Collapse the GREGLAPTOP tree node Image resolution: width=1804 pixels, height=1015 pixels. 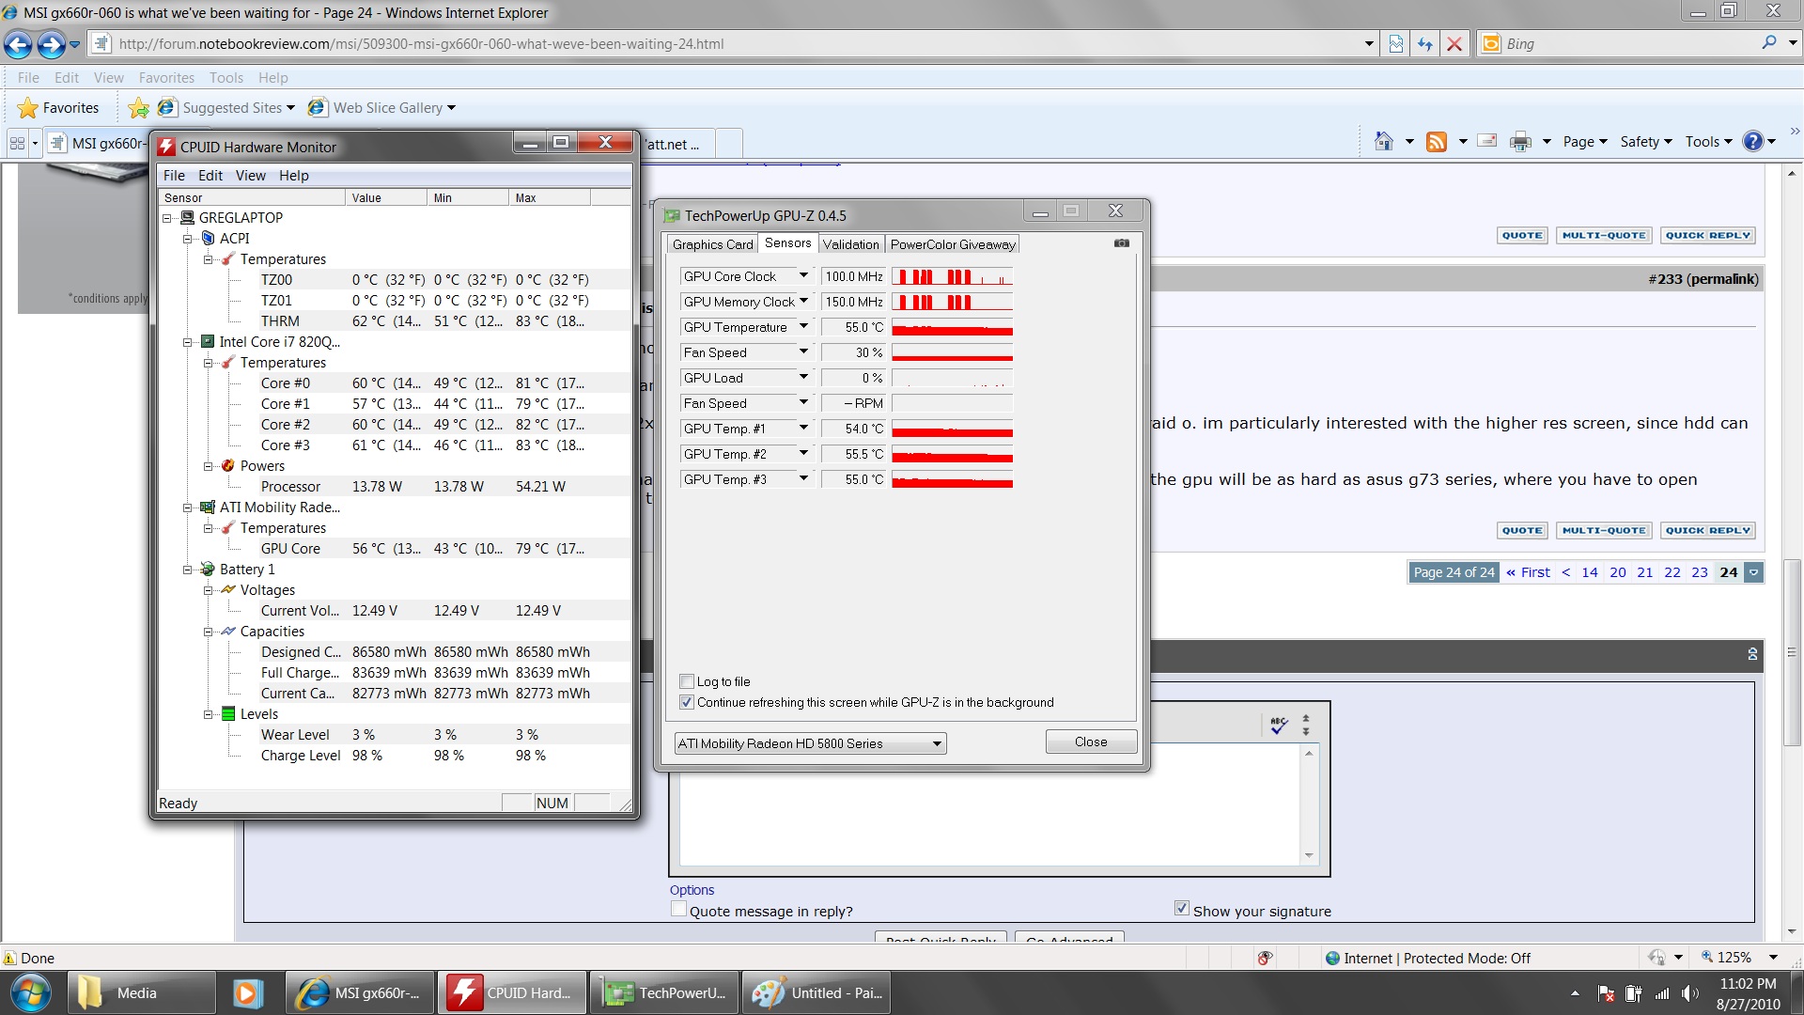(167, 218)
